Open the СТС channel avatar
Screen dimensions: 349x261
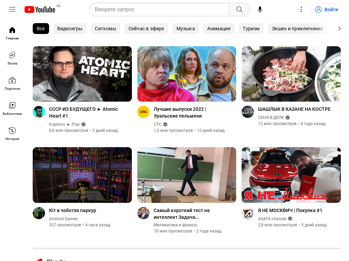143,112
